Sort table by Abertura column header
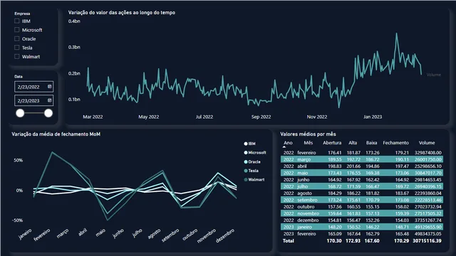The image size is (456, 256). (332, 142)
